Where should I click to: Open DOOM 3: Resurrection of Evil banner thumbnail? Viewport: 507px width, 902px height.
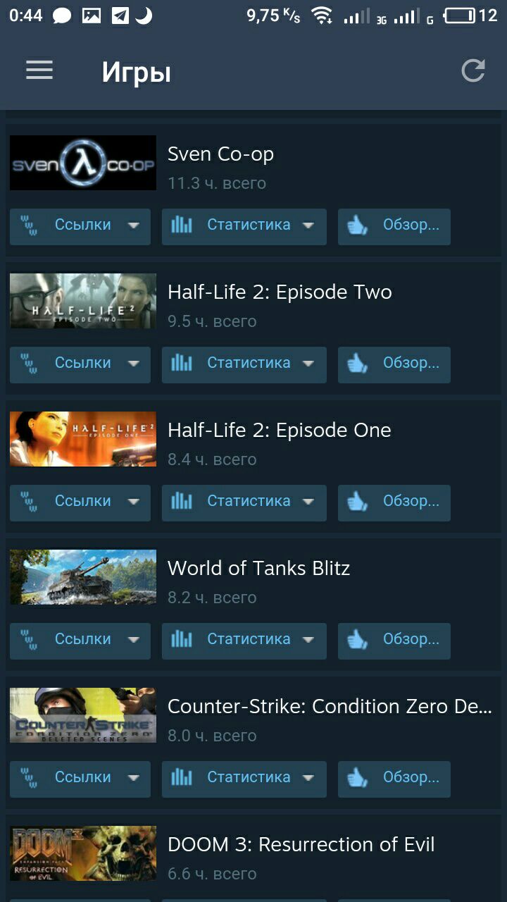[x=83, y=853]
